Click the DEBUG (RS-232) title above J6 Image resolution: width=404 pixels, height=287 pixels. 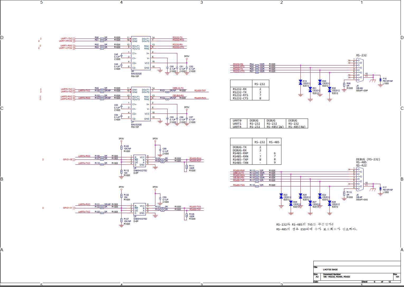pos(368,159)
